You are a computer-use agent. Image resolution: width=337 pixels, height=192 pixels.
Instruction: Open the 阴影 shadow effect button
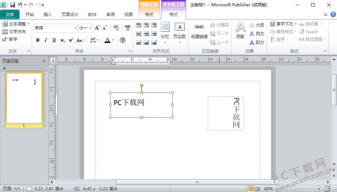240,30
